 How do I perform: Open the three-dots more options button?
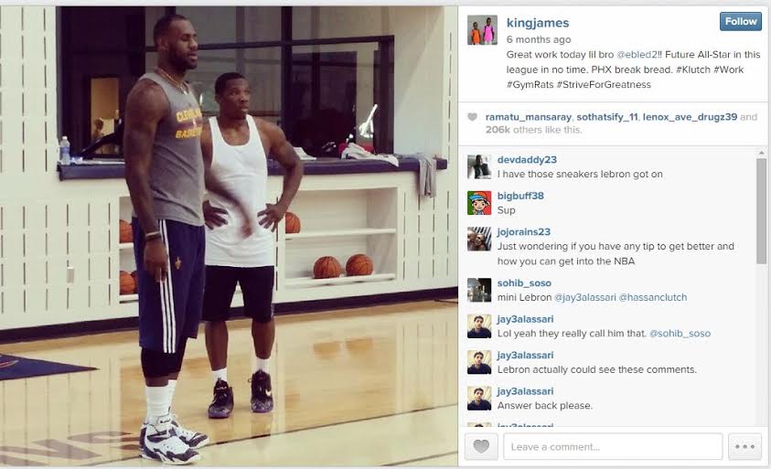click(744, 446)
